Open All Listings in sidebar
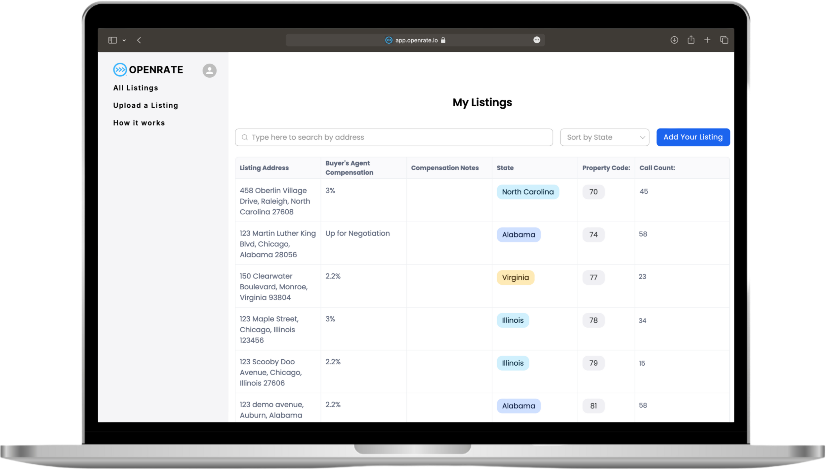The height and width of the screenshot is (469, 826). tap(136, 88)
